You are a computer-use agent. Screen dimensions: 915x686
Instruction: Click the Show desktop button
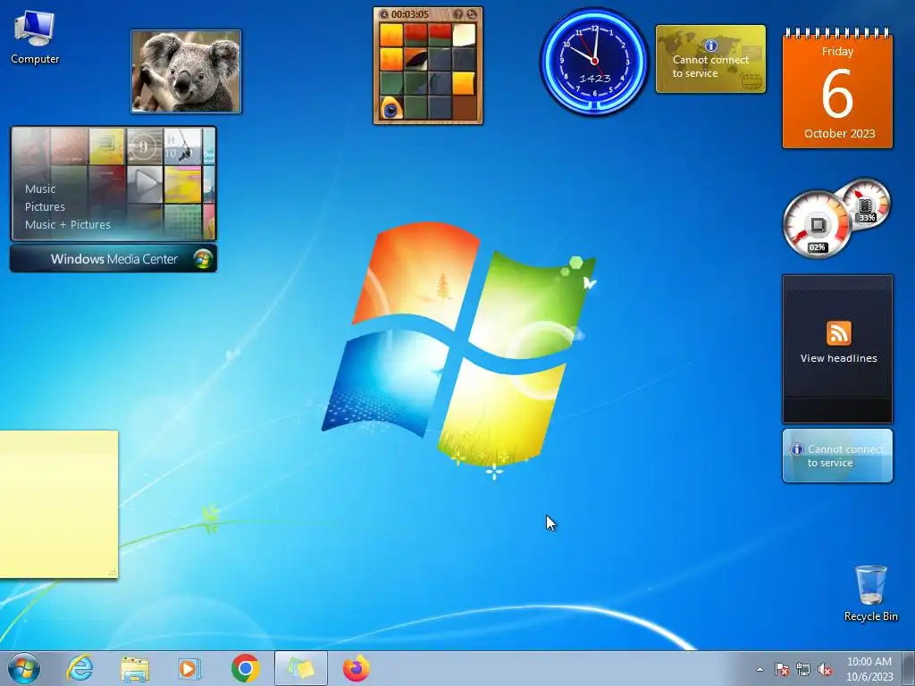click(x=909, y=668)
